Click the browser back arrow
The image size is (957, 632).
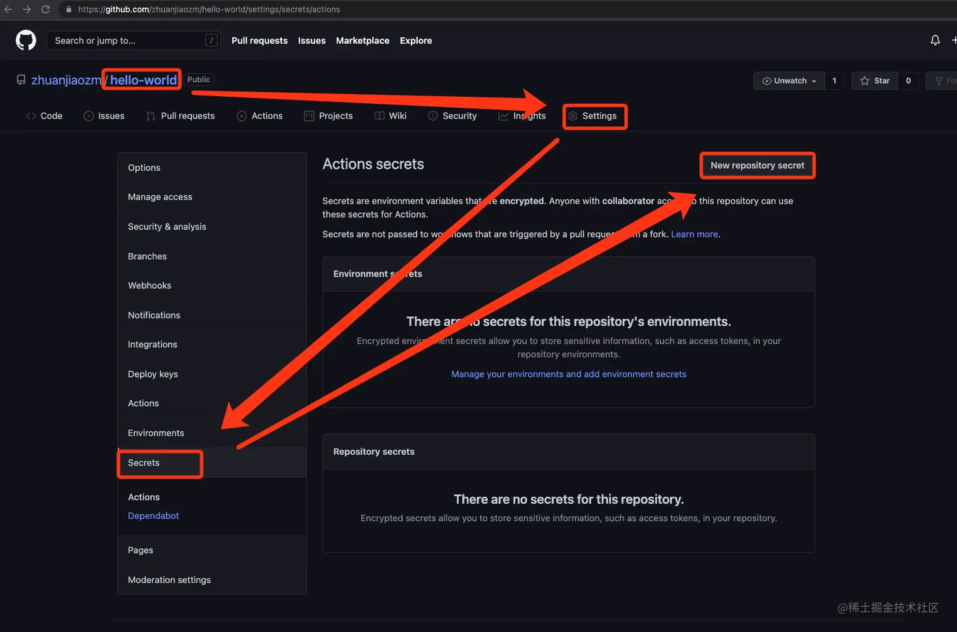[8, 9]
